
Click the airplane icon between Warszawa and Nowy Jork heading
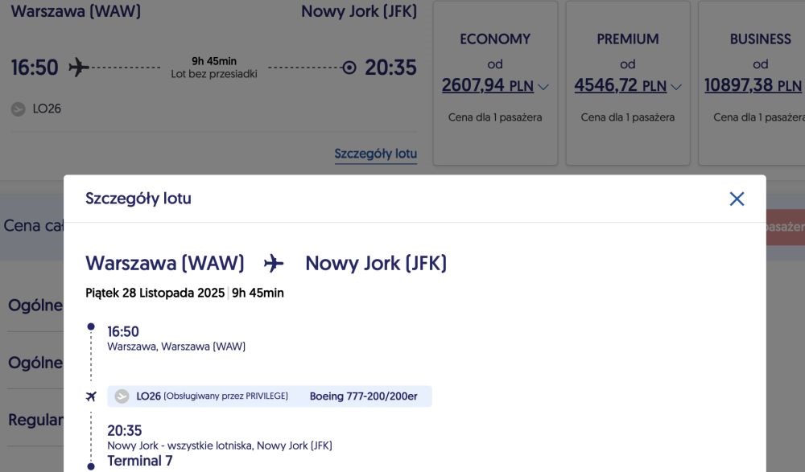pyautogui.click(x=274, y=263)
